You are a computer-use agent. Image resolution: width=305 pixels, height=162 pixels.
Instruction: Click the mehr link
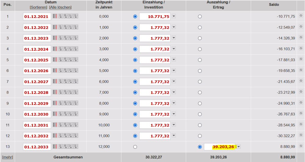[8, 157]
